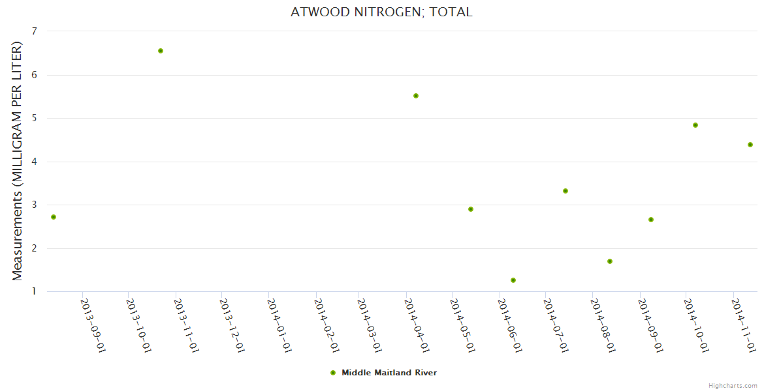Click the August 2014 data point near 1.7
Viewport: 764px width, 391px height.
[610, 261]
